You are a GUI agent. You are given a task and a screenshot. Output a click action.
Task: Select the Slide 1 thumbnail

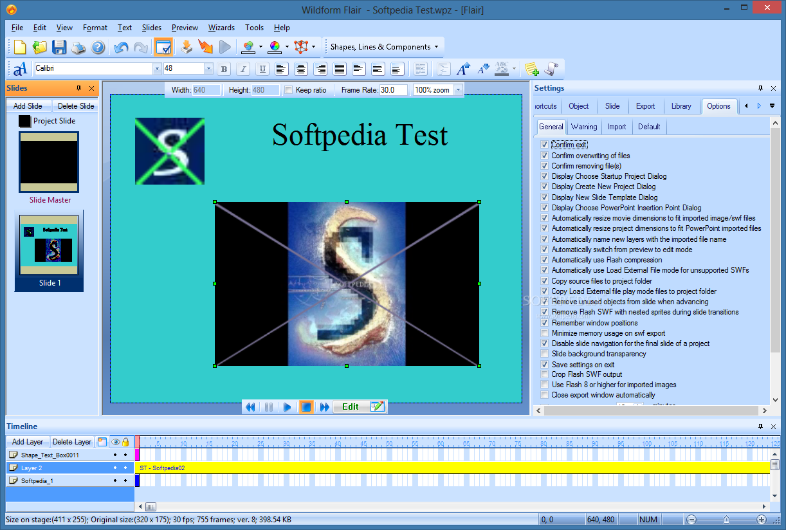(x=49, y=250)
